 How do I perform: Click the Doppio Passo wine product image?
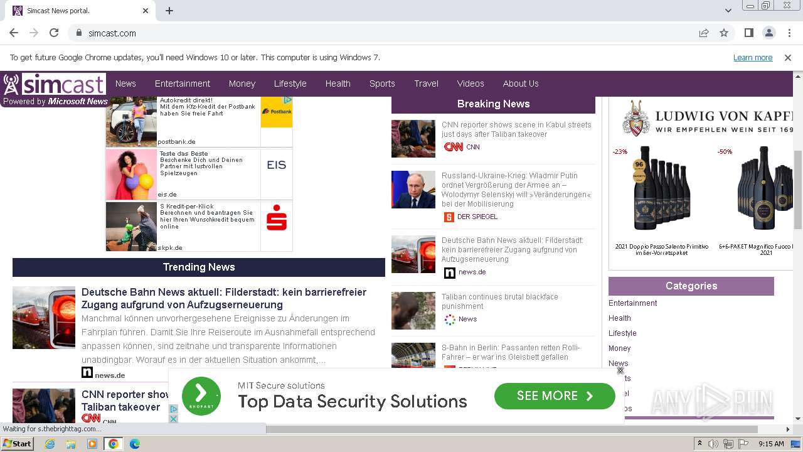click(x=661, y=188)
